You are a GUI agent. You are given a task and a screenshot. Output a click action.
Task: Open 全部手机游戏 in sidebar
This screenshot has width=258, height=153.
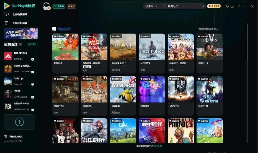20,23
